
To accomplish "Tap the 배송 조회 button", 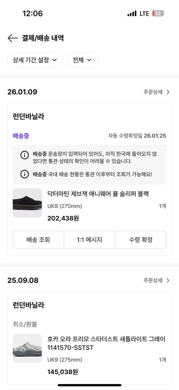I will tap(38, 240).
